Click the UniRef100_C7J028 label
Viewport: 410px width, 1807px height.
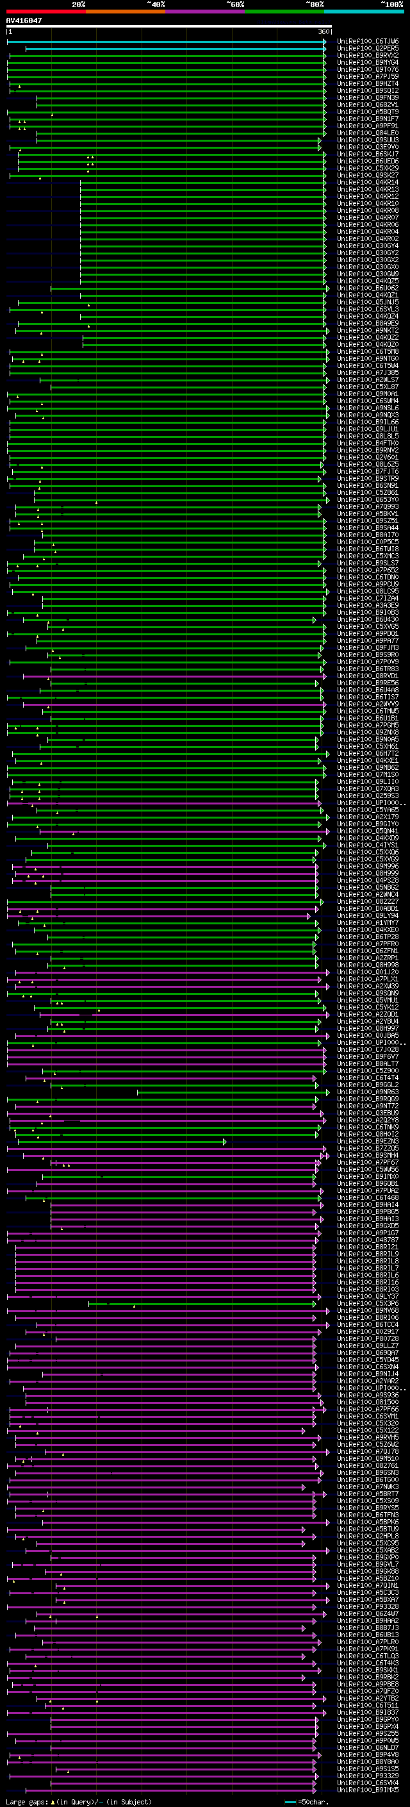tap(368, 1049)
